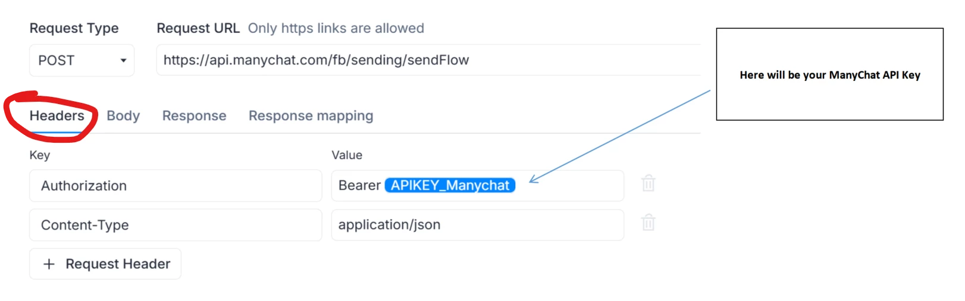
Task: Select the Response tab
Action: (195, 115)
